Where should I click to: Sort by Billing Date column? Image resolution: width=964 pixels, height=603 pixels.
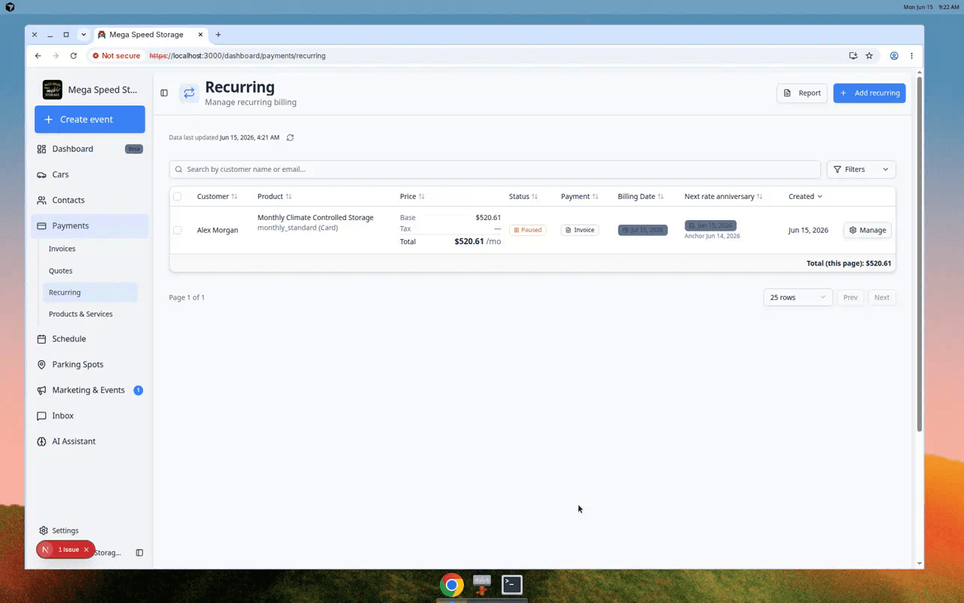tap(641, 197)
